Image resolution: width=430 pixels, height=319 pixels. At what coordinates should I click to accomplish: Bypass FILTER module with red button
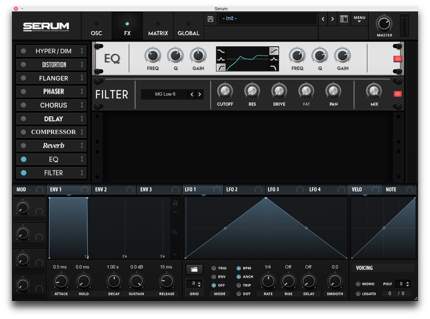pyautogui.click(x=398, y=94)
